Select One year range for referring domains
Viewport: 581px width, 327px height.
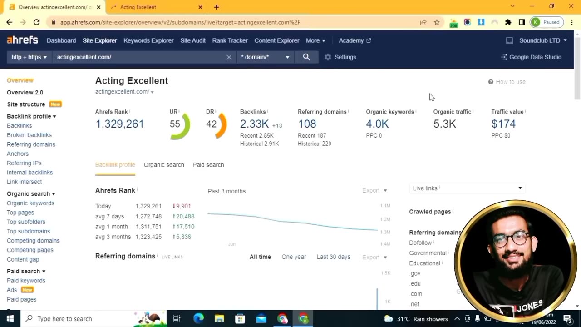[x=294, y=257]
